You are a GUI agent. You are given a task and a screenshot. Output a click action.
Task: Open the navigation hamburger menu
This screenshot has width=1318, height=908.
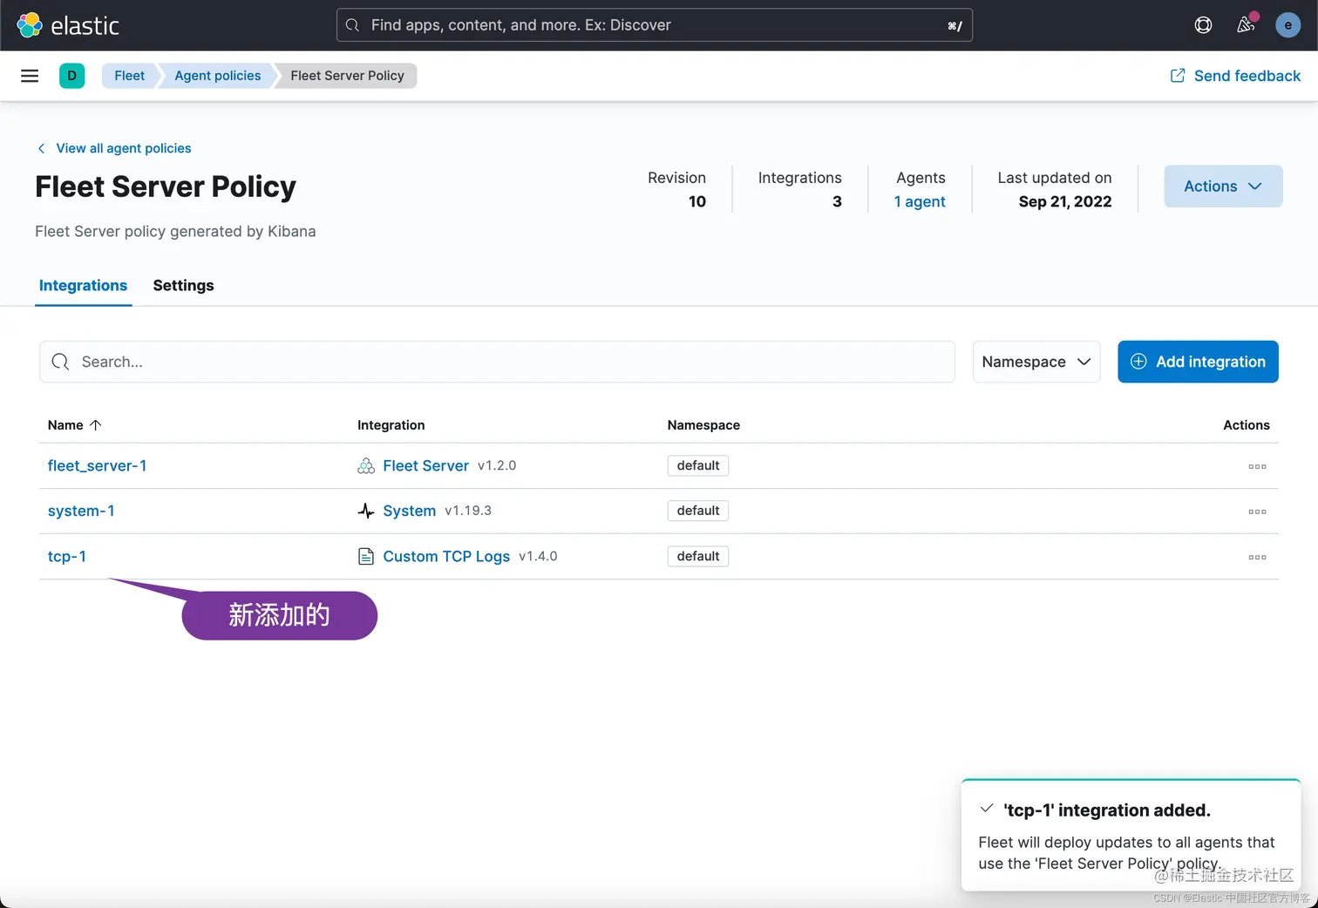coord(30,76)
